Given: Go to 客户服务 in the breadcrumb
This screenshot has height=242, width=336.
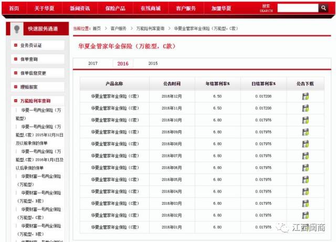Looking at the screenshot, I should [x=118, y=28].
